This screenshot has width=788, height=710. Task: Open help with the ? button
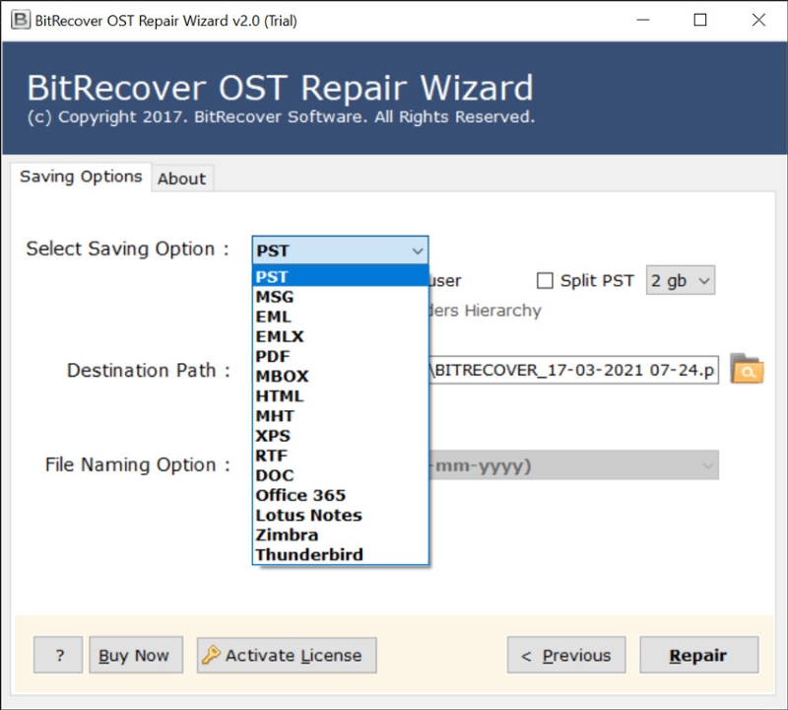pos(58,655)
